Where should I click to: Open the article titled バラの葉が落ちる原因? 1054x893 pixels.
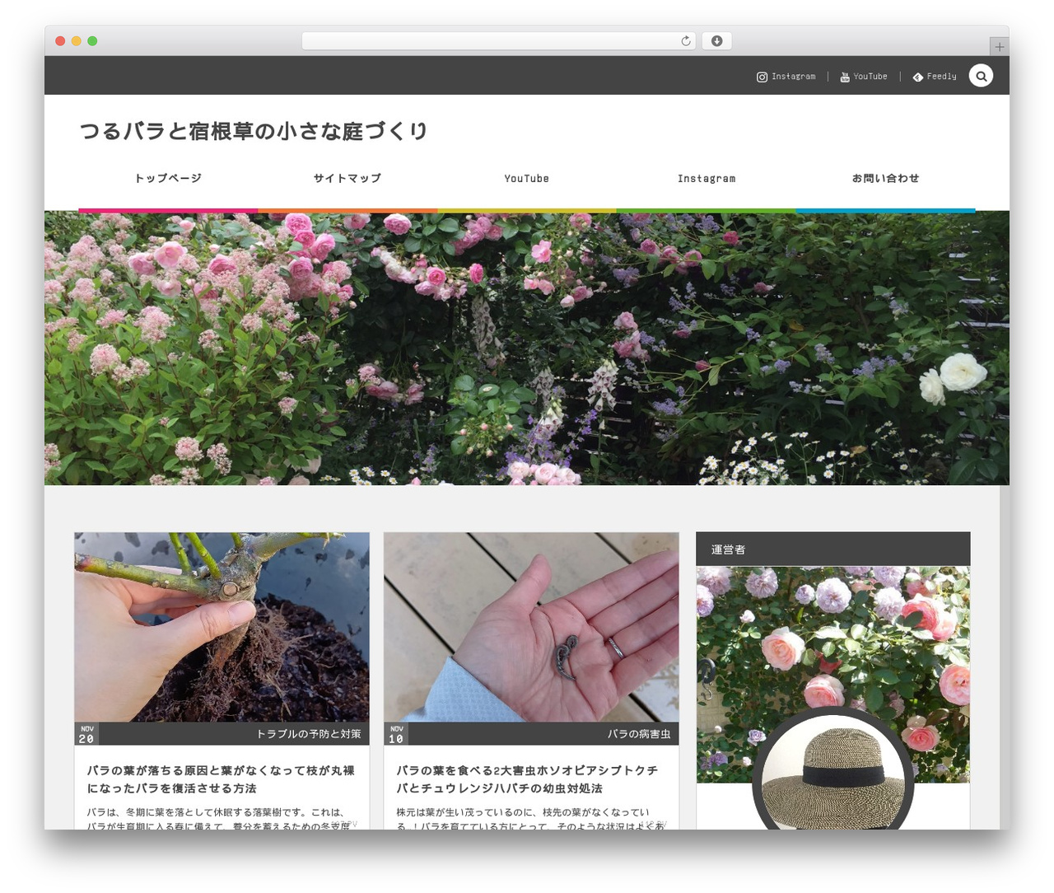(x=221, y=779)
